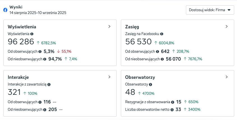The image size is (237, 120).
Task: Click info icon for Liczba obserwatorów netto
Action: click(172, 110)
